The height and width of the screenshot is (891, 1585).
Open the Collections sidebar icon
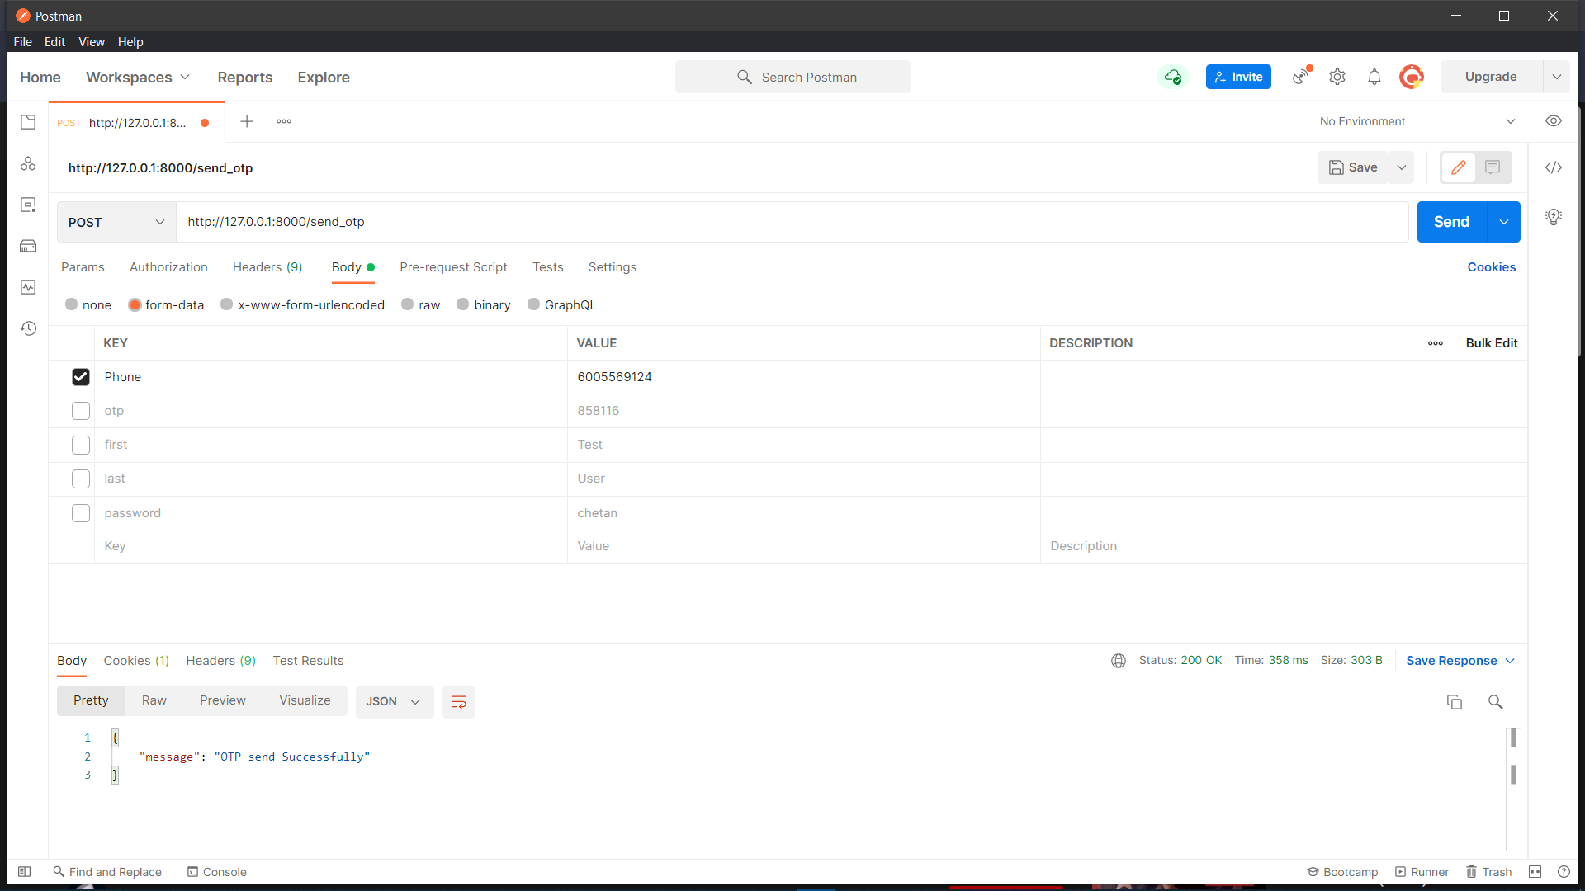[28, 122]
